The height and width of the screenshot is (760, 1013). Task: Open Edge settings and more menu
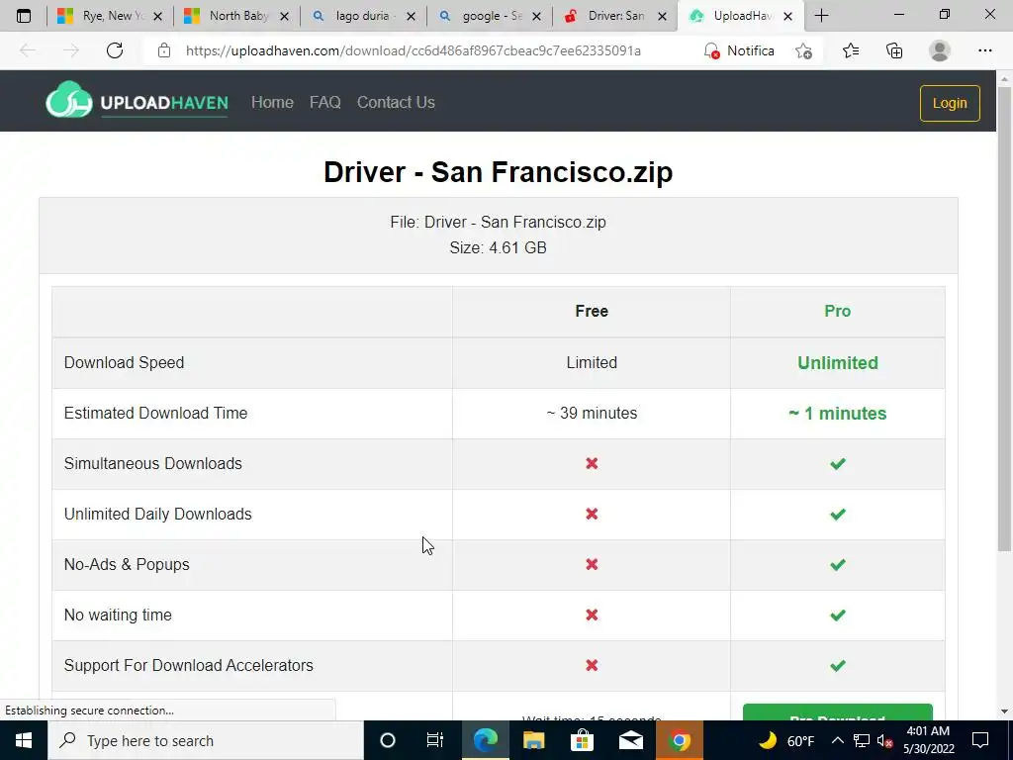984,50
